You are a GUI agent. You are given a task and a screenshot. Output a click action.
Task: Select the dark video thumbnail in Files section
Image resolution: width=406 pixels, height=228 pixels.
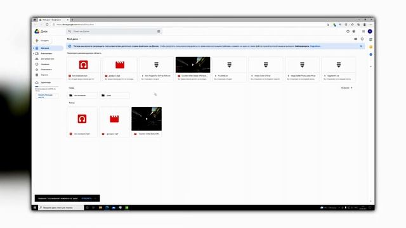point(147,122)
